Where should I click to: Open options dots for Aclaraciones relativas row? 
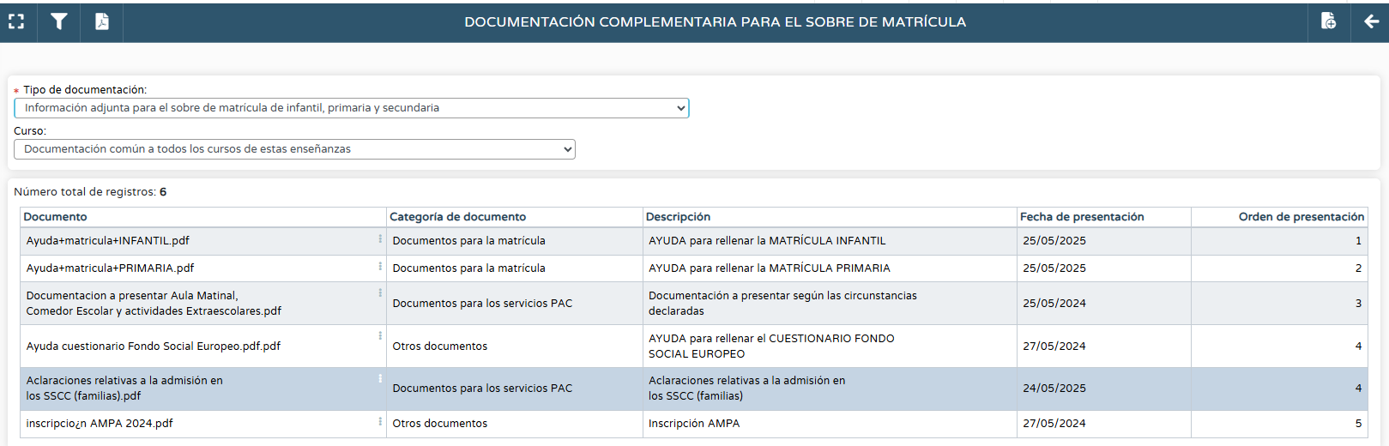coord(380,378)
